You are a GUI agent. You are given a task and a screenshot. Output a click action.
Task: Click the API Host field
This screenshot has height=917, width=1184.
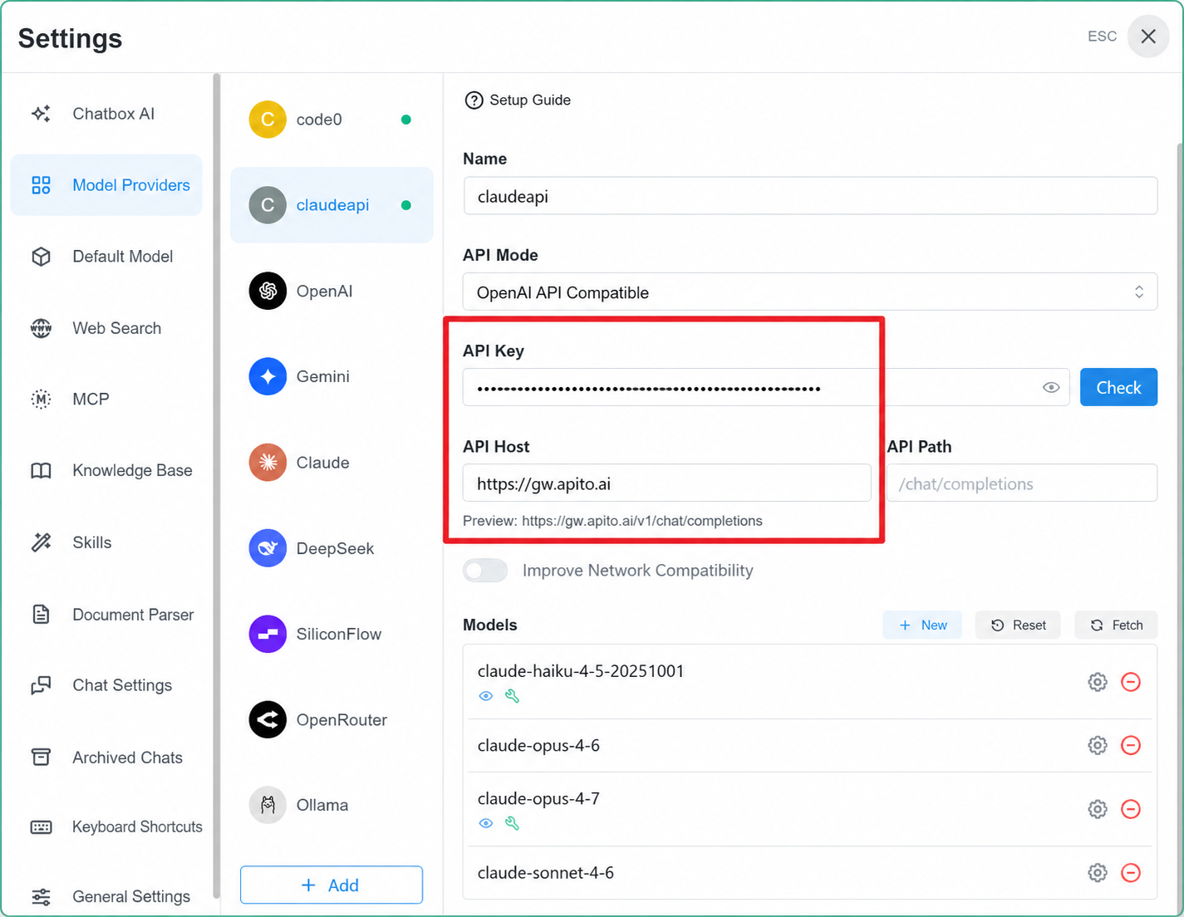pyautogui.click(x=667, y=483)
